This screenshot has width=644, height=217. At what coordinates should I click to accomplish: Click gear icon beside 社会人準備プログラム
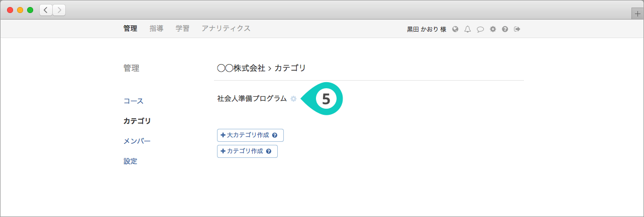(x=293, y=99)
